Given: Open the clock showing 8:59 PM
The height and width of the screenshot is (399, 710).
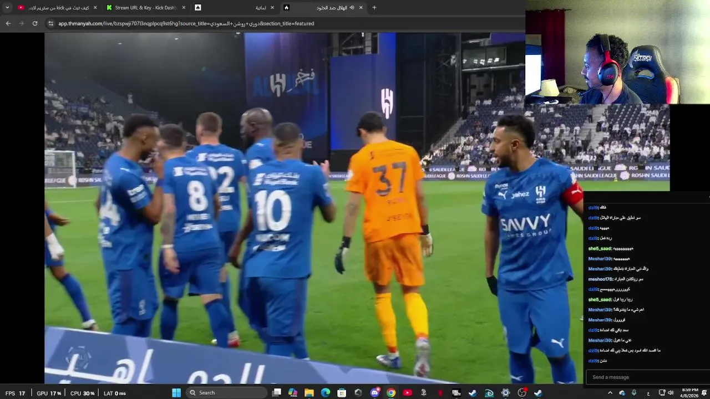Looking at the screenshot, I should 689,393.
